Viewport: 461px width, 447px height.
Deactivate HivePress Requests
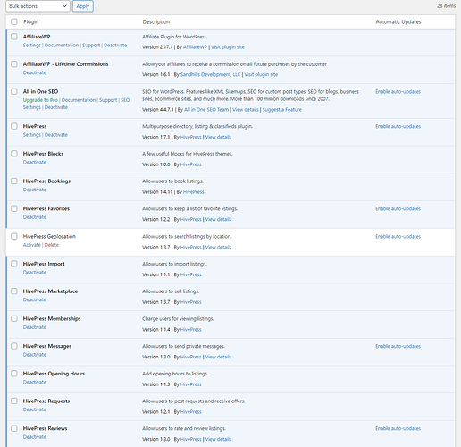35,409
